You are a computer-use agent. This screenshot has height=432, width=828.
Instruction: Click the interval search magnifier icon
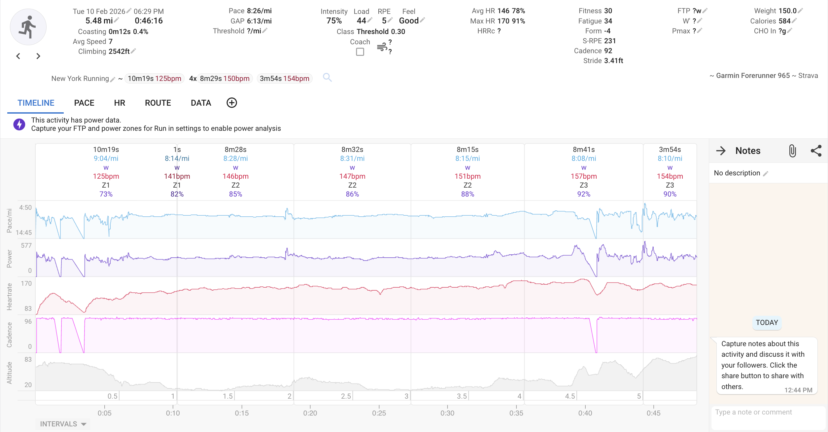tap(327, 78)
